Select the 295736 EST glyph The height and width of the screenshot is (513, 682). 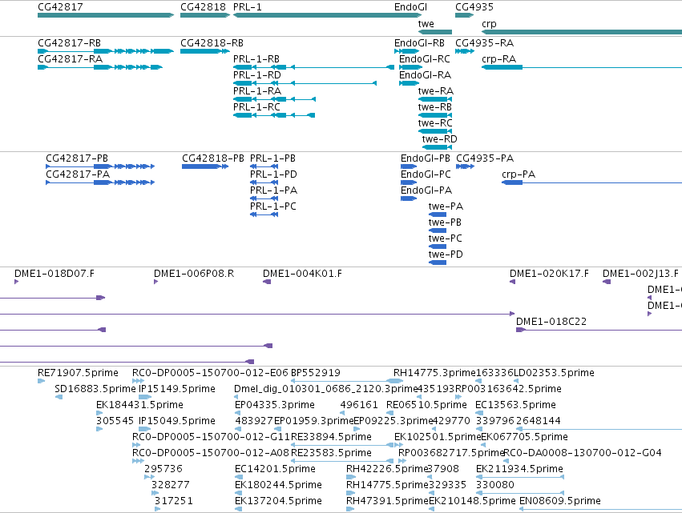click(149, 477)
